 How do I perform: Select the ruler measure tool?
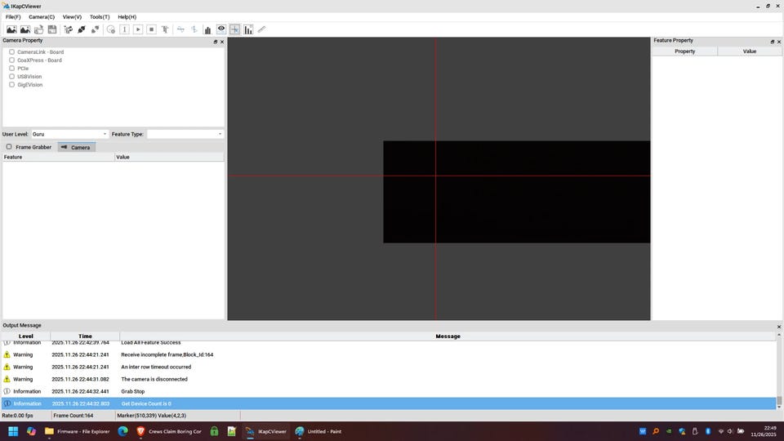click(261, 29)
